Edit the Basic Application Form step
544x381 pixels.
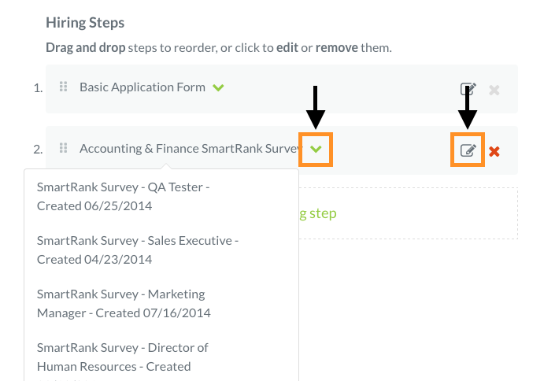pos(468,89)
